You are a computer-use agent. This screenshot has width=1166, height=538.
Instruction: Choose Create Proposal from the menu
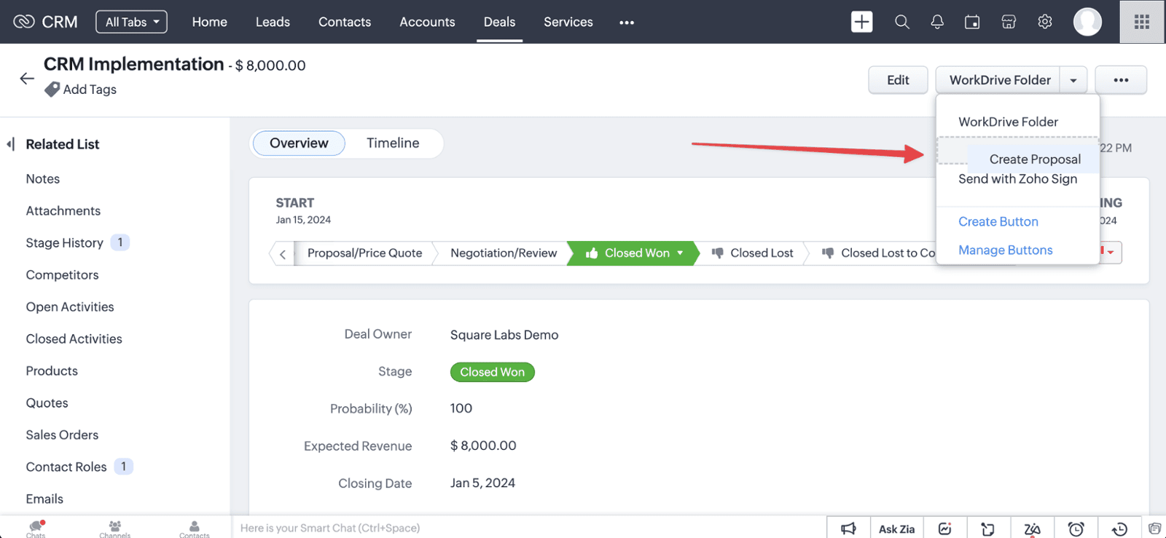[x=1035, y=159]
